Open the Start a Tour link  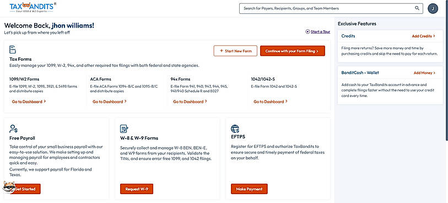pyautogui.click(x=320, y=32)
